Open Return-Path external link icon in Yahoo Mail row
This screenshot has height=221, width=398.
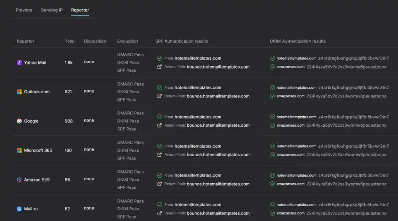(159, 67)
